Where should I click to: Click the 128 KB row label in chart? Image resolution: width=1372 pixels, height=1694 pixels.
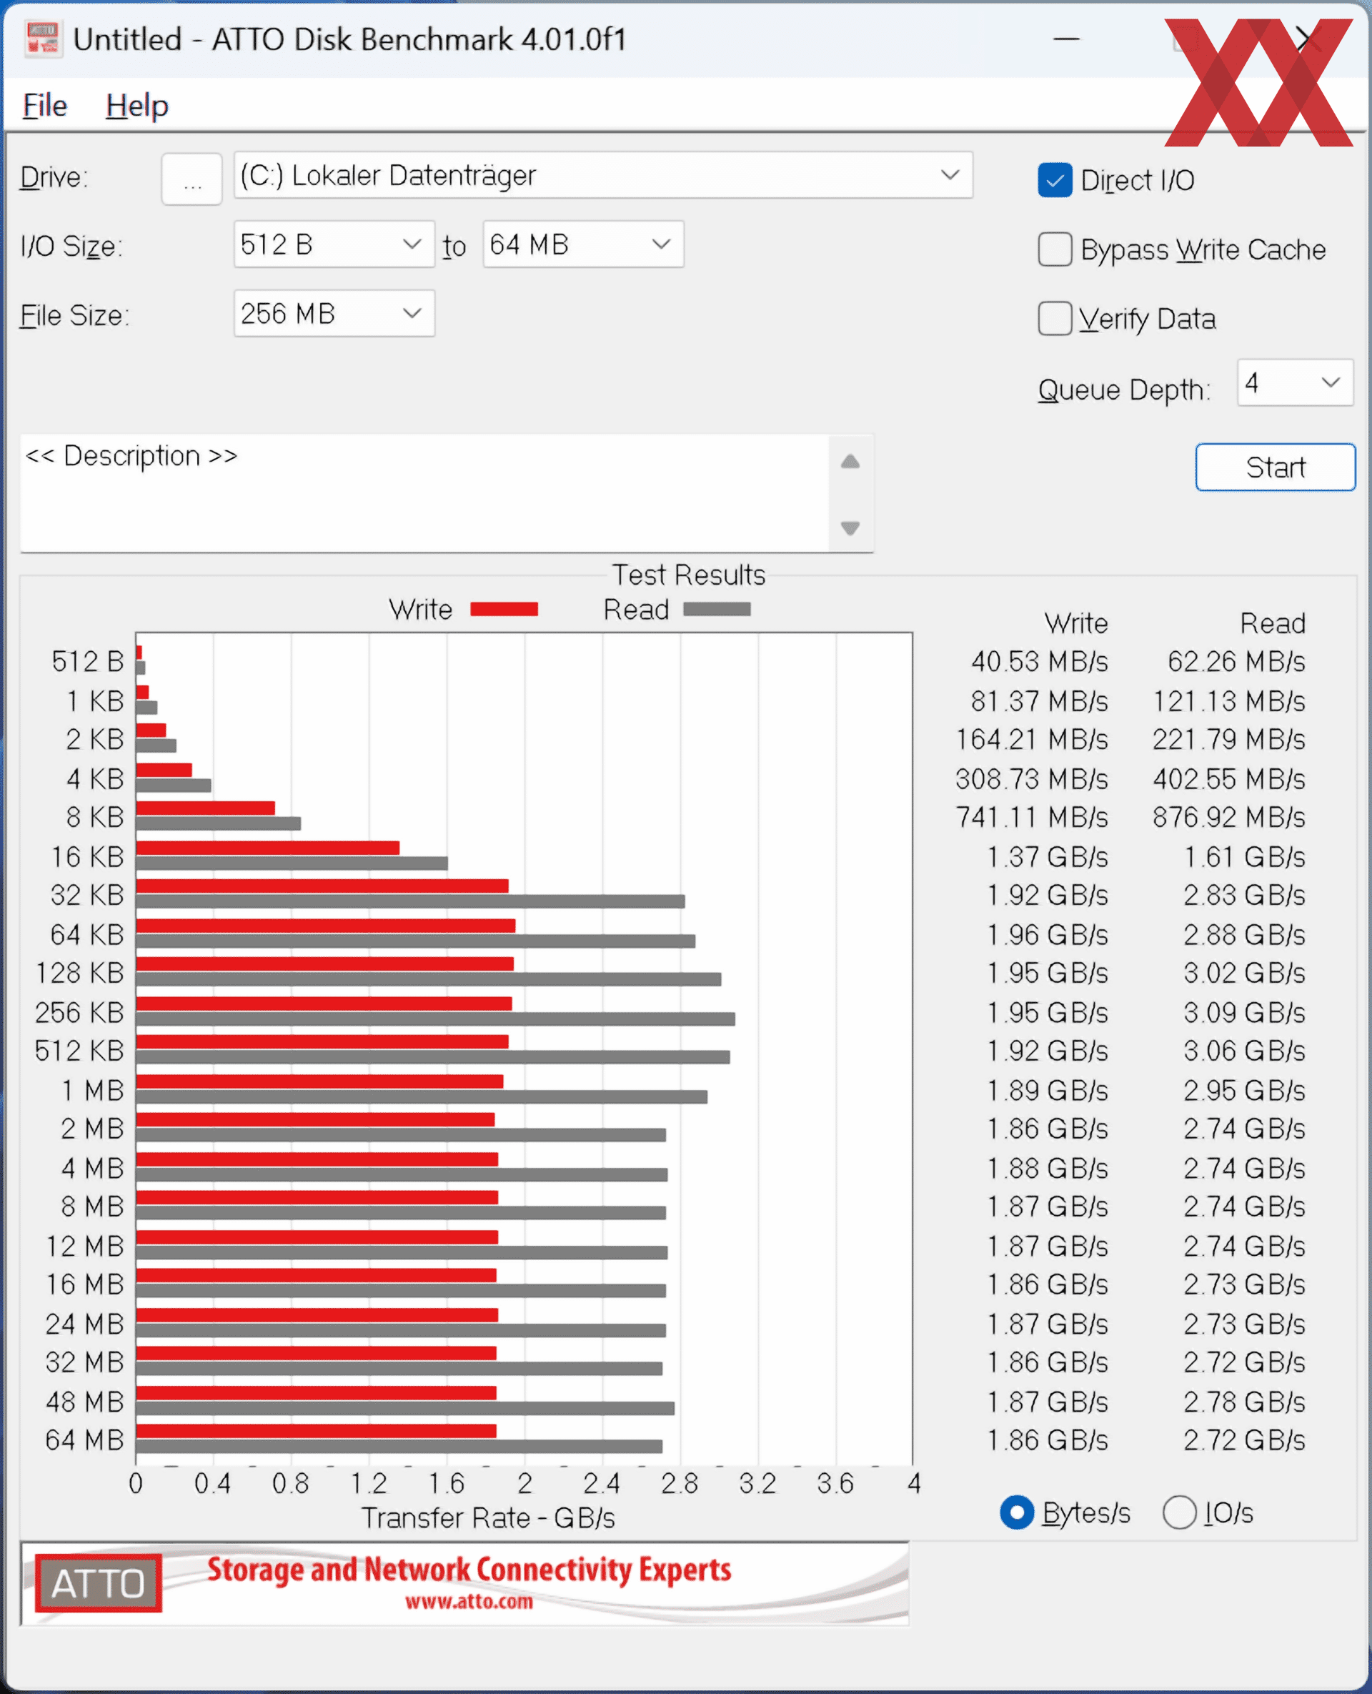click(x=80, y=974)
